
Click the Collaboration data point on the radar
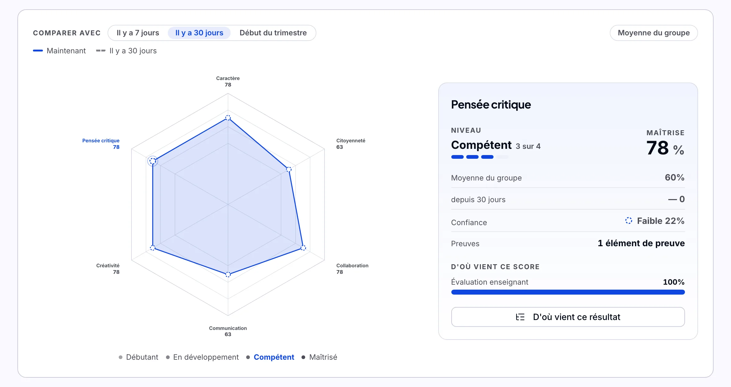tap(303, 248)
